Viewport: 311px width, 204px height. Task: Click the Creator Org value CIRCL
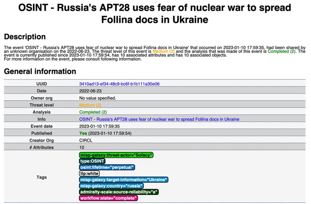point(86,140)
